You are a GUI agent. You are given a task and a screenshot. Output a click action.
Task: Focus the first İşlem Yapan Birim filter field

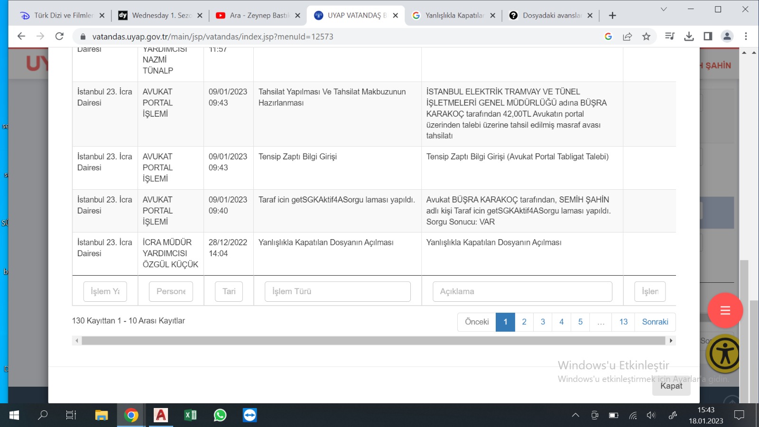pyautogui.click(x=105, y=292)
